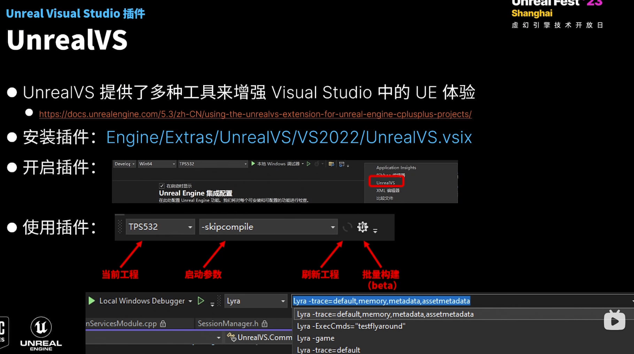This screenshot has width=634, height=354.
Task: Select Application Insights menu entry
Action: tap(396, 168)
